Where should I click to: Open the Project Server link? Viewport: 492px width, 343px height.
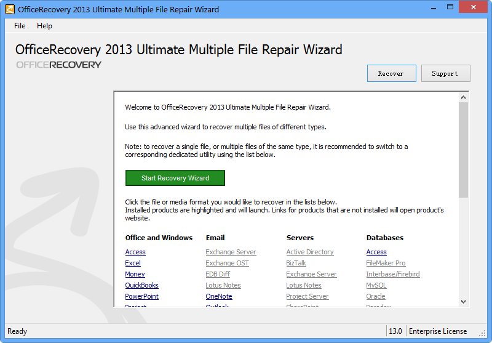point(307,296)
